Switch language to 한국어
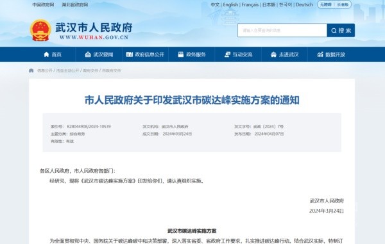Screen dimensions: 385x244 (x=286, y=4)
